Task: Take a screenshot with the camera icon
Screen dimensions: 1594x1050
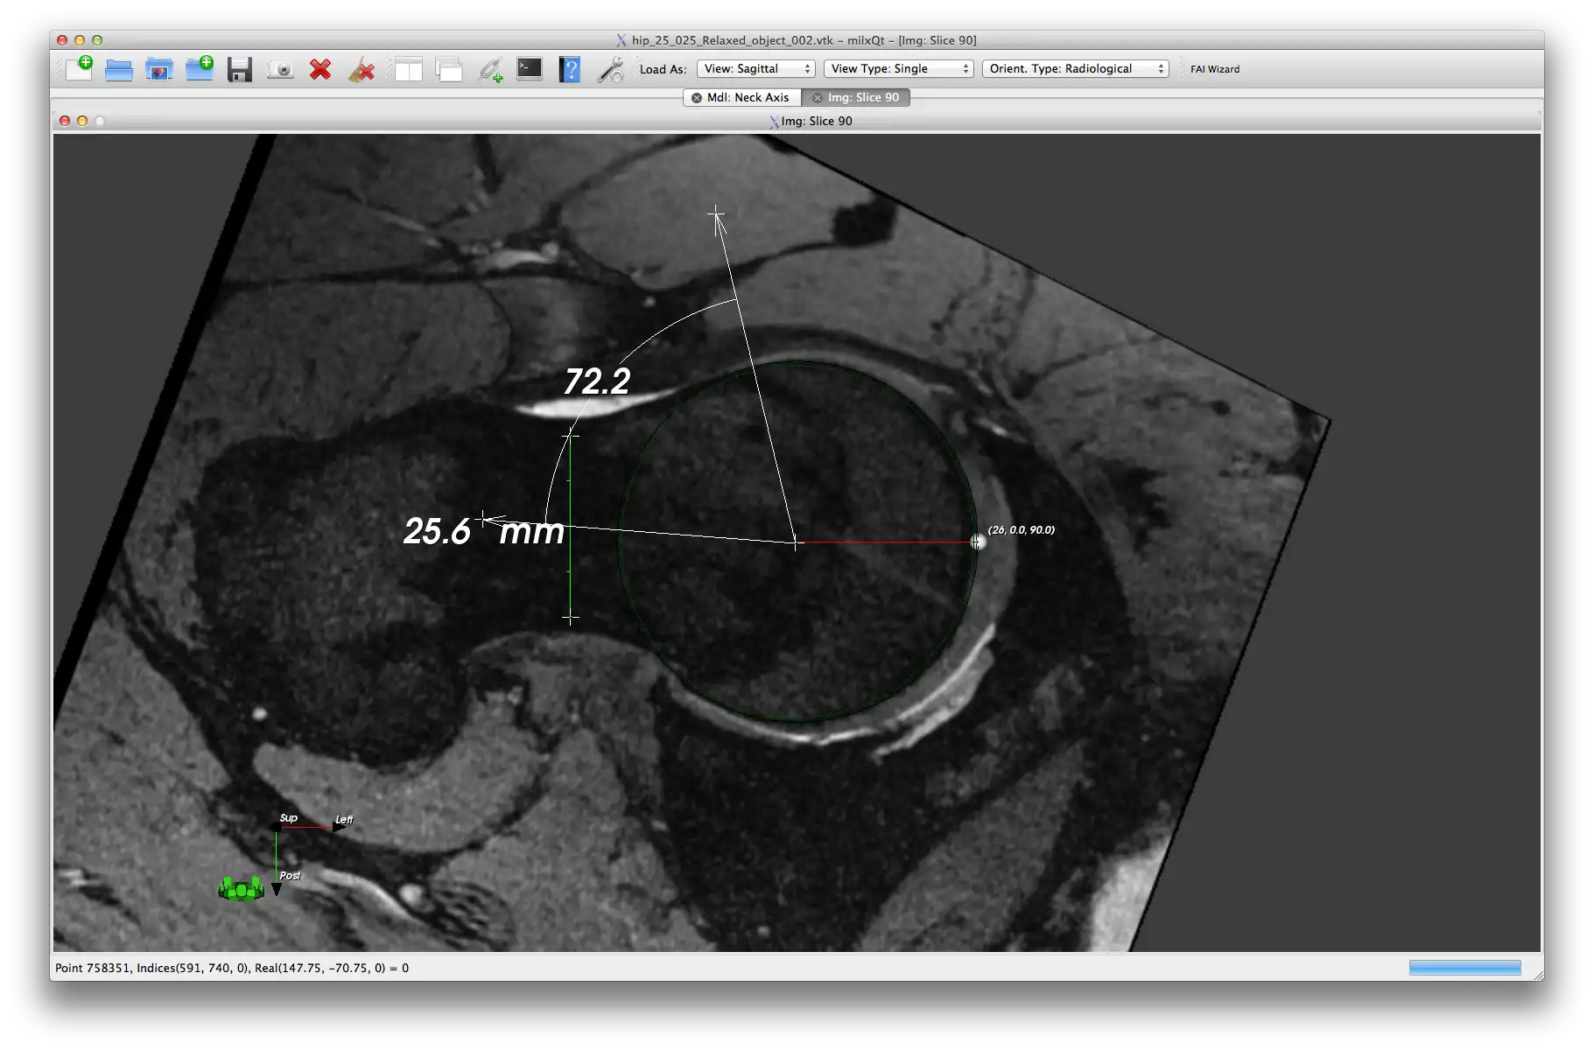Action: point(280,69)
